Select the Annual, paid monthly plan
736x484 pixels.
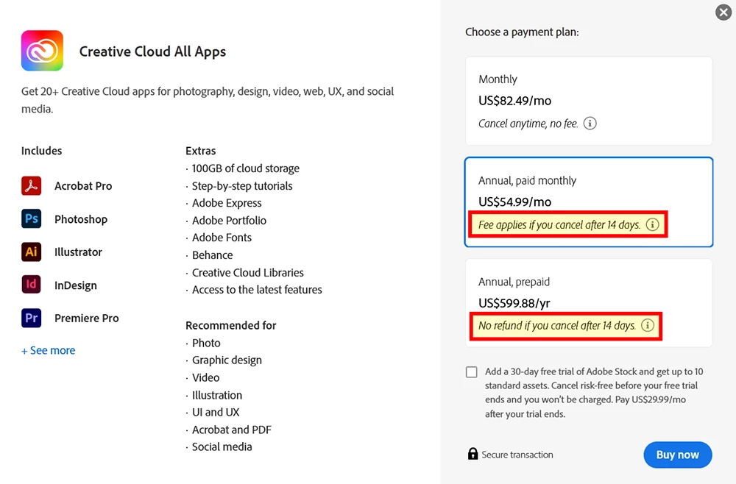pyautogui.click(x=589, y=202)
